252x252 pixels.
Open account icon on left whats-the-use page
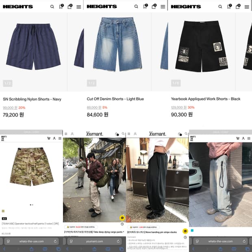(x=54, y=138)
